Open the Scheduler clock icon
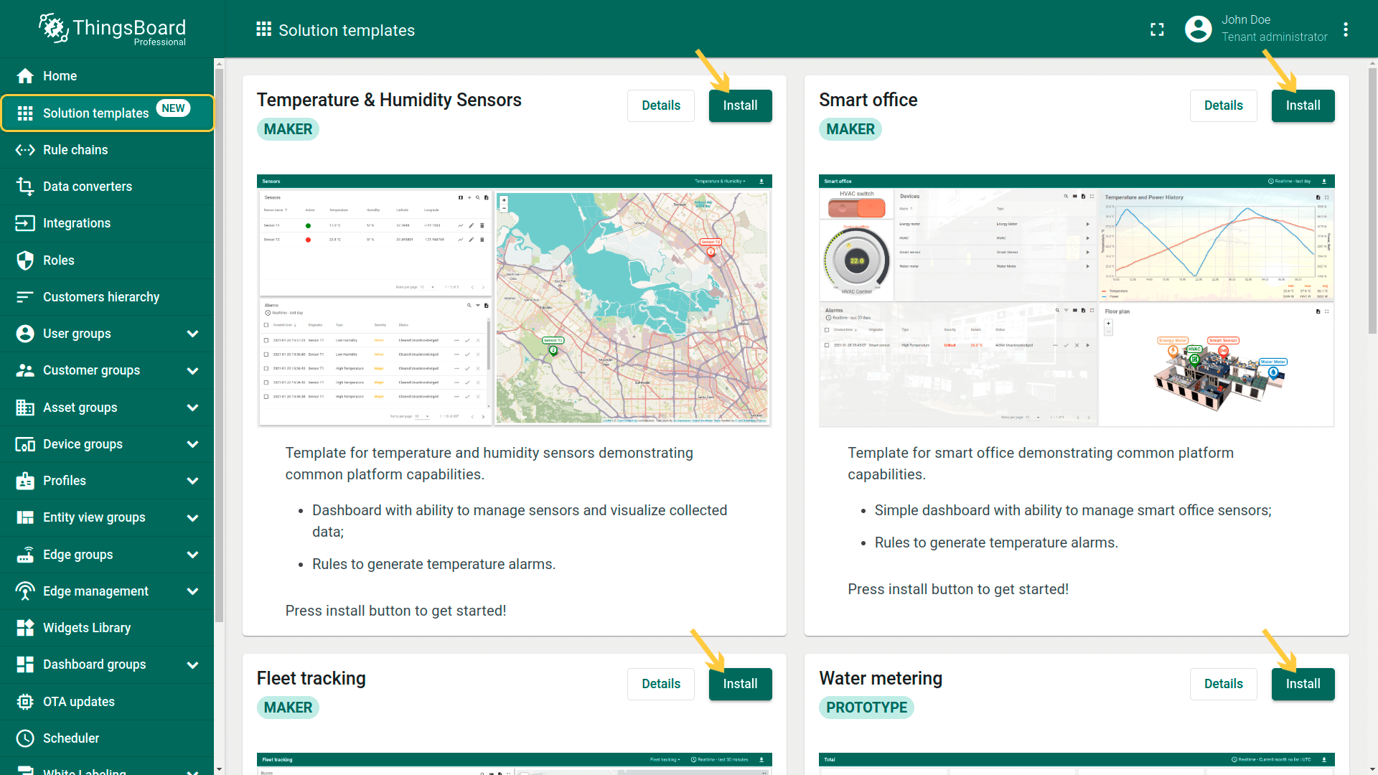Screen dimensions: 1378x775 pyautogui.click(x=25, y=738)
